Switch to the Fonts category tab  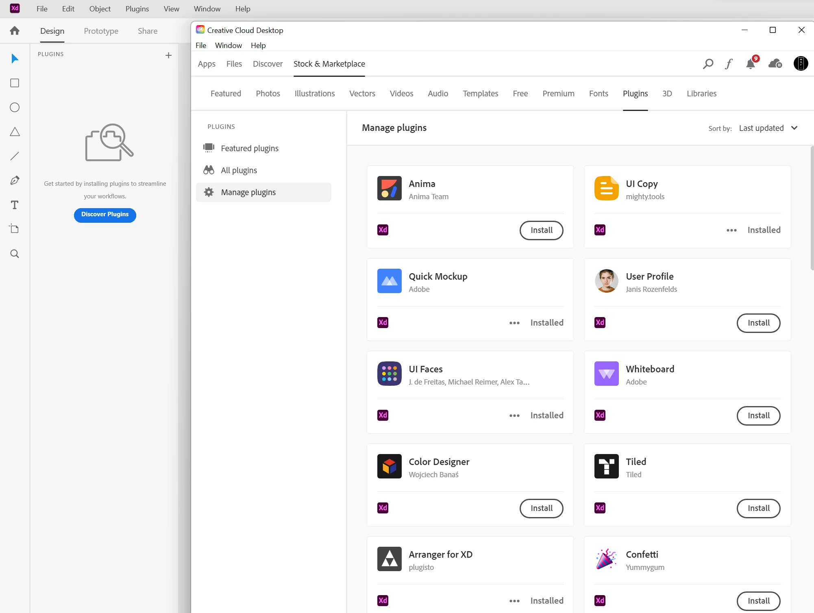pos(599,93)
